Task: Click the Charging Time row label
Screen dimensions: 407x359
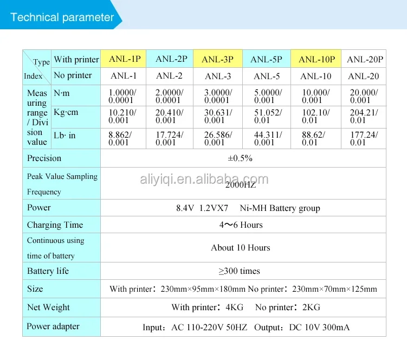Action: [62, 225]
